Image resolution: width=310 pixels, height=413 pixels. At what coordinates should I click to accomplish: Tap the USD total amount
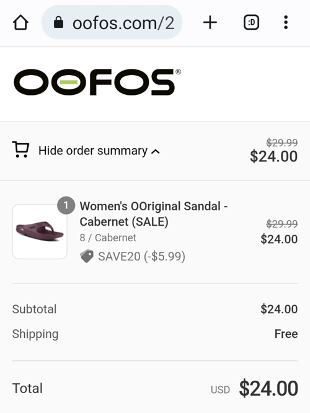coord(268,388)
